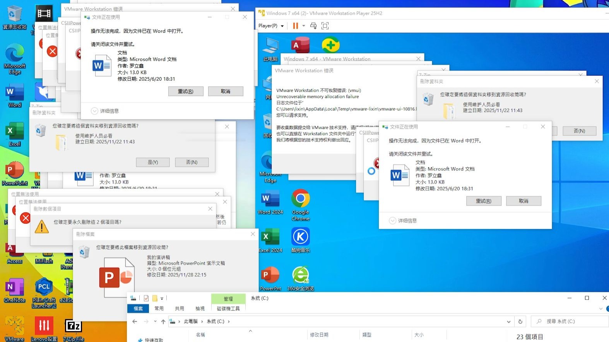This screenshot has height=342, width=609.
Task: Click Send Ctrl+Alt+Del icon in VMware Player
Action: 313,26
